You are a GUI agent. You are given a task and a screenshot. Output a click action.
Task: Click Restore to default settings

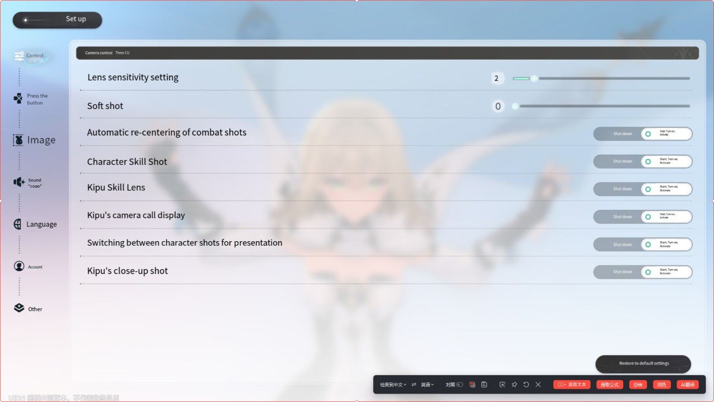coord(643,364)
